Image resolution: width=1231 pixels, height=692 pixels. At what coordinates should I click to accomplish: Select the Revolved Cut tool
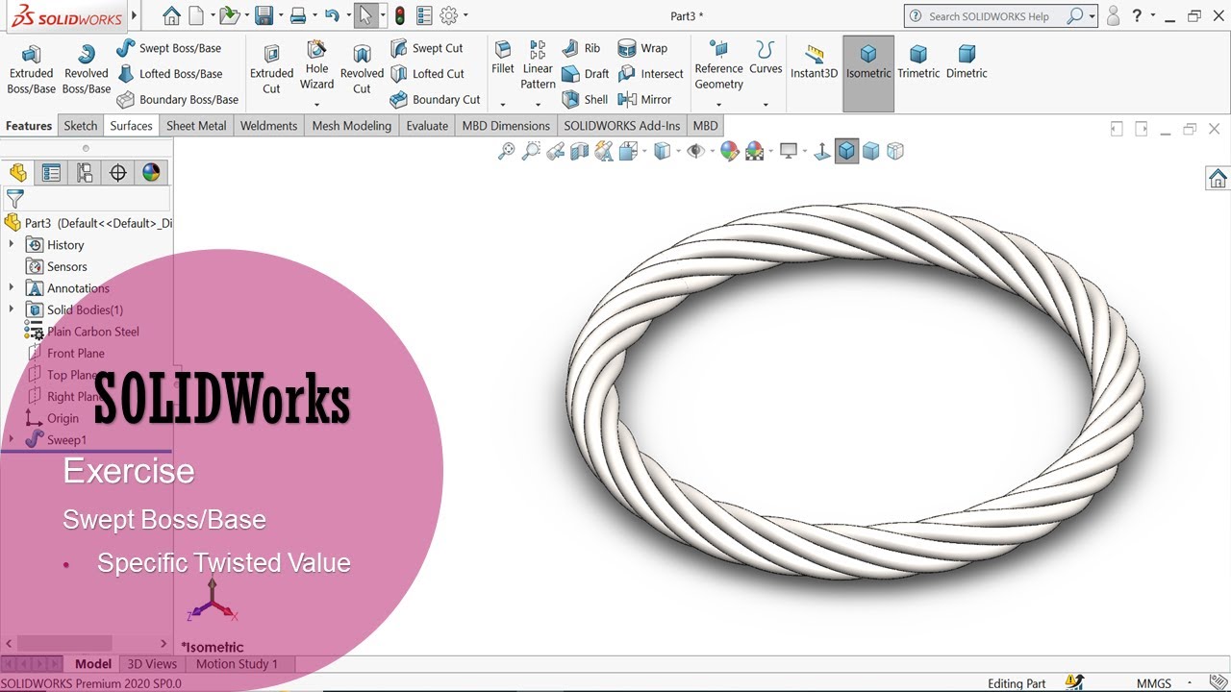(362, 68)
